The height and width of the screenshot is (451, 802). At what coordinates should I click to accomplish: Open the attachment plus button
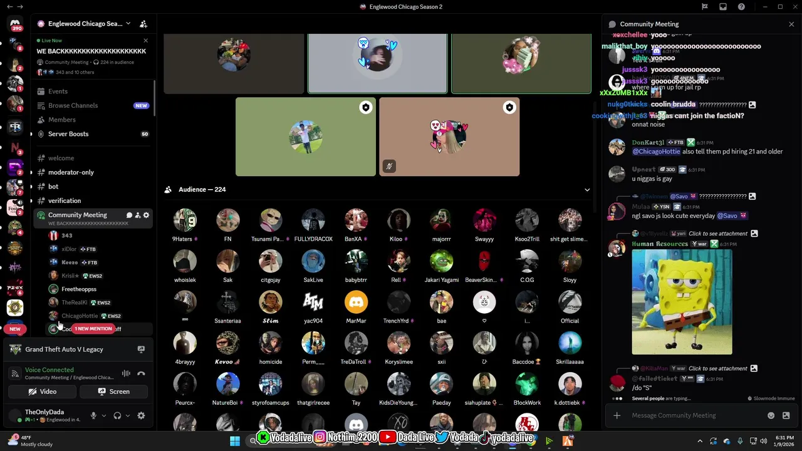617,415
